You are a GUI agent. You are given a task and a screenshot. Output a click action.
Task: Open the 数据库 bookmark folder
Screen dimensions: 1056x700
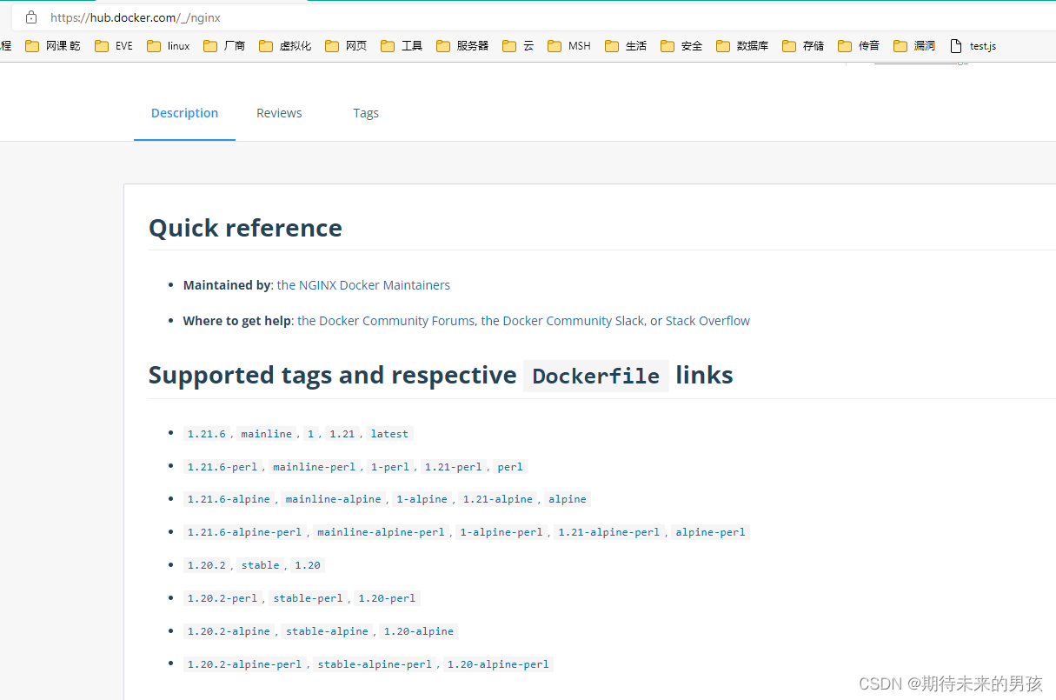coord(742,46)
